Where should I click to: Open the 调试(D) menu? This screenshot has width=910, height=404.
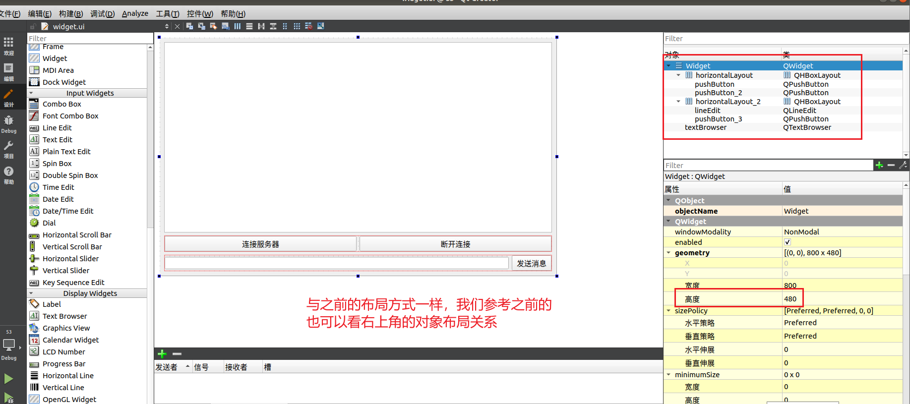click(102, 13)
